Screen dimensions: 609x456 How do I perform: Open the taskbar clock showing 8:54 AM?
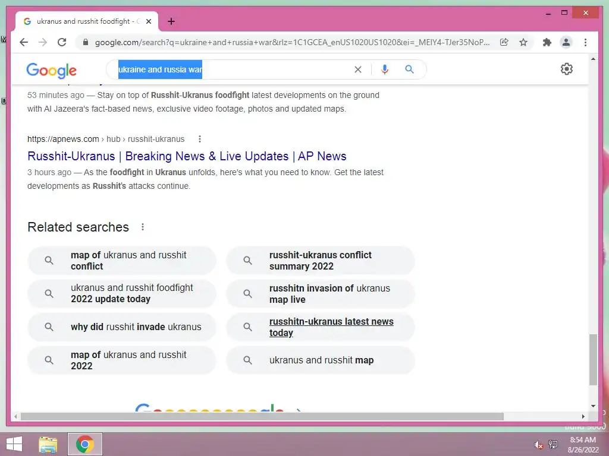pos(583,445)
